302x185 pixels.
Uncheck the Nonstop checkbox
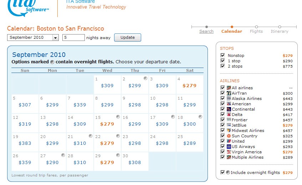pos(223,55)
